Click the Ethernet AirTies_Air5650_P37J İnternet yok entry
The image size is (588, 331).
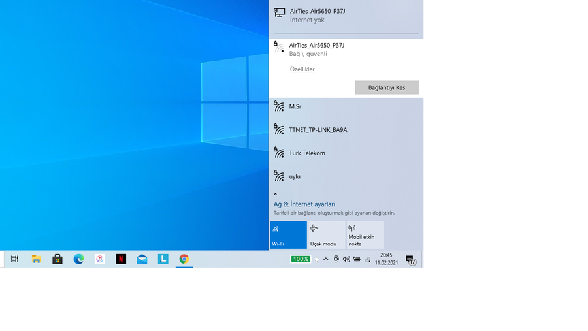346,16
